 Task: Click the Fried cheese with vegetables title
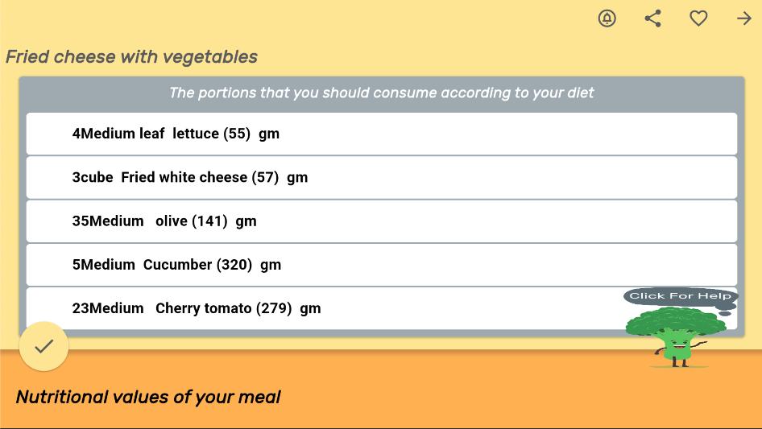tap(131, 57)
